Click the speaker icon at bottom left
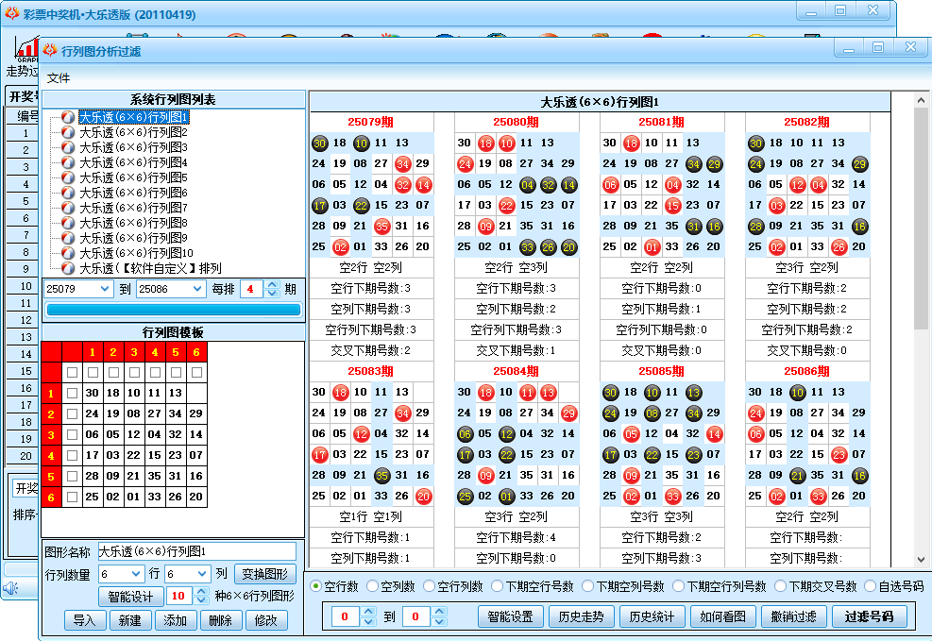This screenshot has height=641, width=932. (x=10, y=588)
